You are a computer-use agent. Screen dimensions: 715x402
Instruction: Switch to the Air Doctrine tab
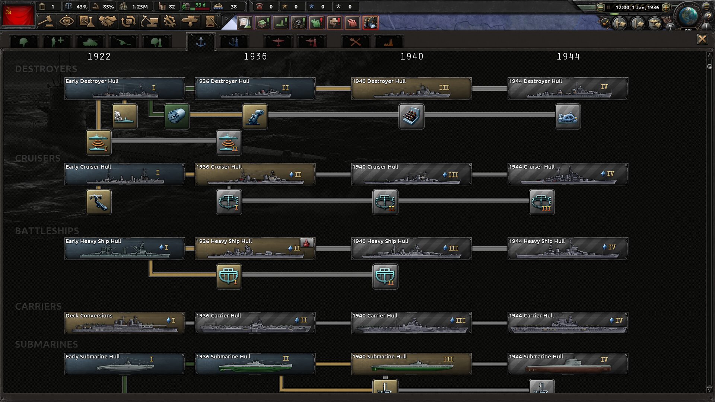(311, 42)
